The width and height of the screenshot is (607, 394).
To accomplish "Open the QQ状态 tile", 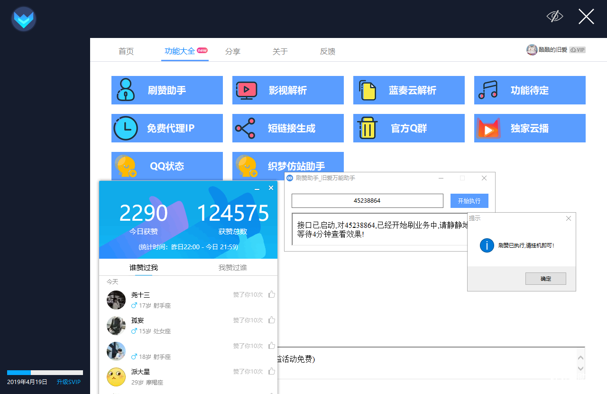I will coord(167,166).
